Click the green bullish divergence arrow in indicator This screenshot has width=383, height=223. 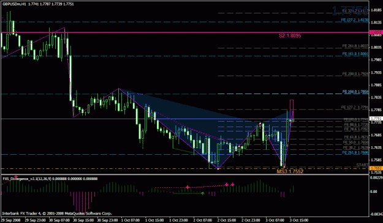pos(202,194)
